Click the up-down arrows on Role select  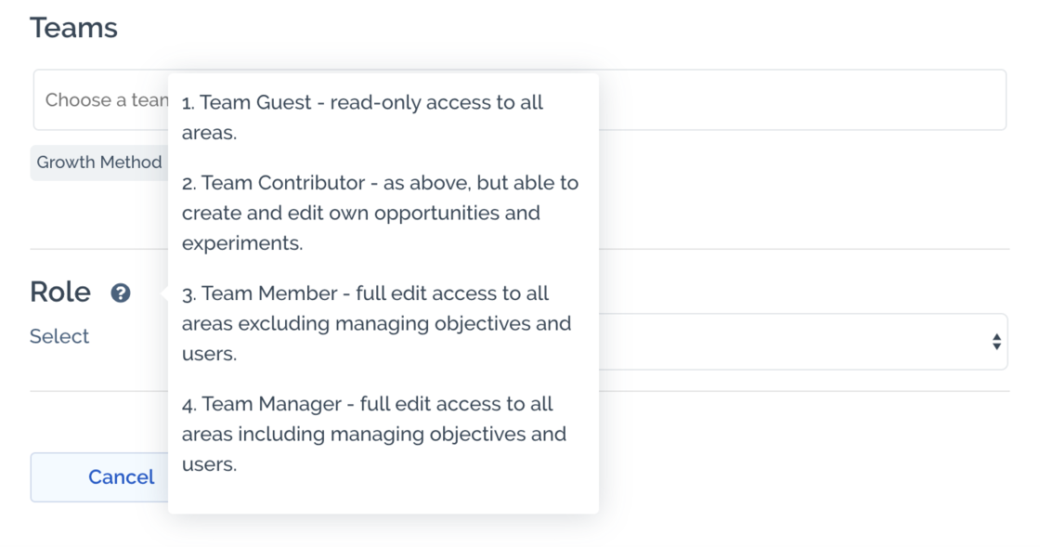[x=995, y=342]
